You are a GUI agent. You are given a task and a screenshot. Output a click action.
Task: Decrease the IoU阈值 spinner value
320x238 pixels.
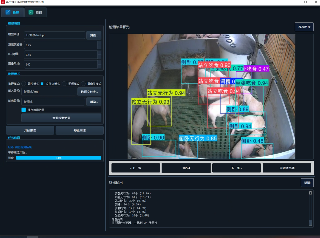click(99, 57)
